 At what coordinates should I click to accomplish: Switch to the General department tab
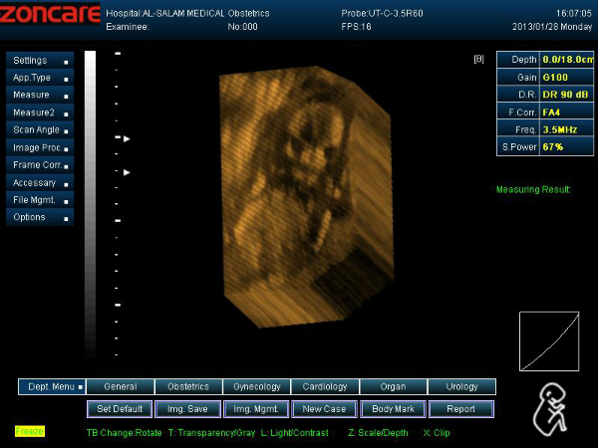[121, 386]
